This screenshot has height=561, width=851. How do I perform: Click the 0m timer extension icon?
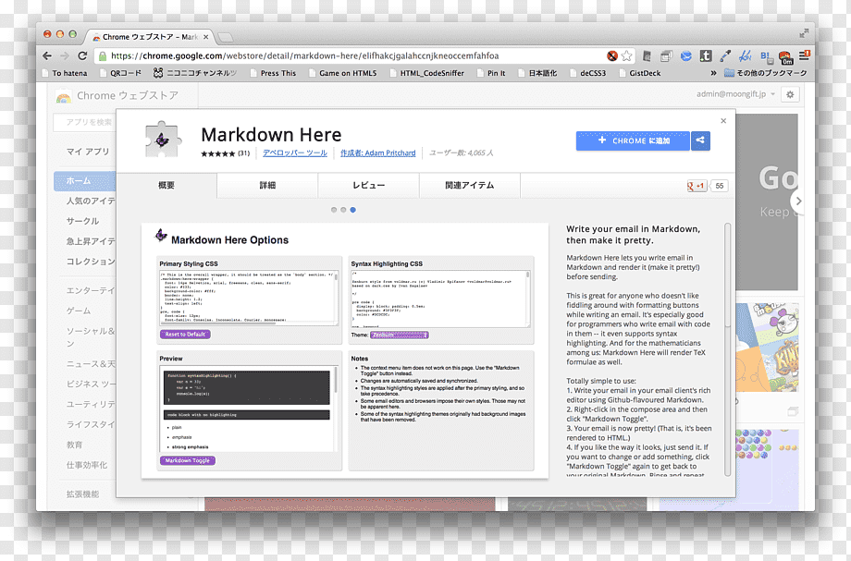784,57
